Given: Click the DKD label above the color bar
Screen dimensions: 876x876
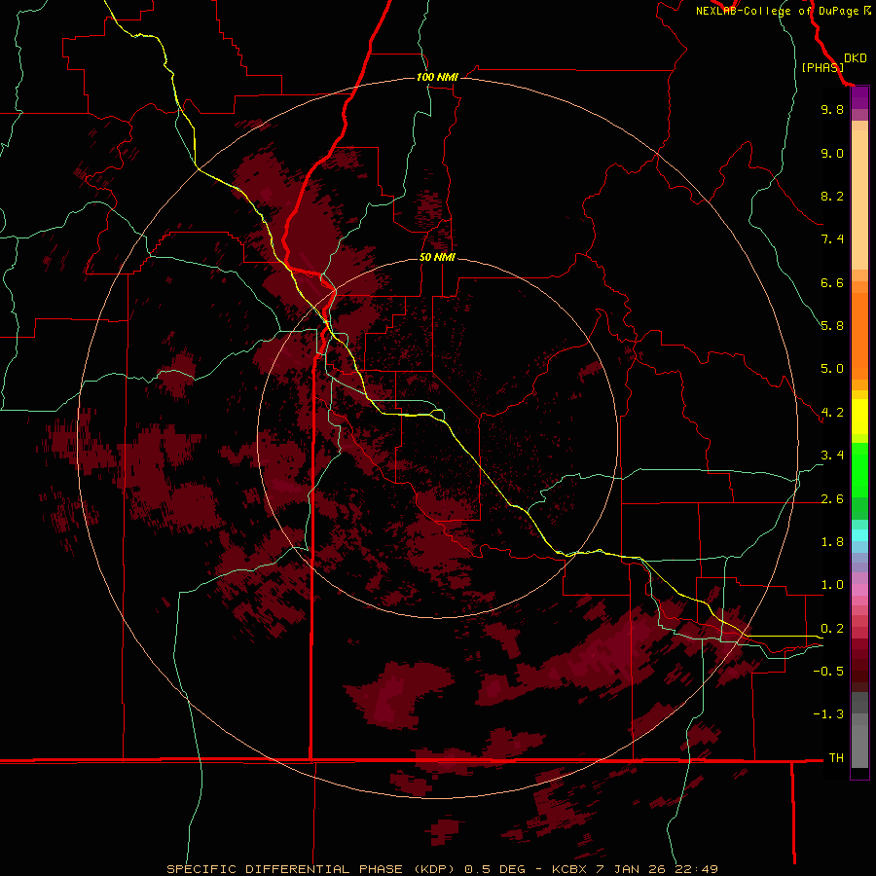Looking at the screenshot, I should (x=856, y=58).
